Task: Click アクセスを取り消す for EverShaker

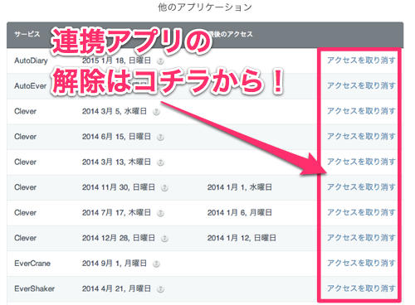Action: point(361,288)
